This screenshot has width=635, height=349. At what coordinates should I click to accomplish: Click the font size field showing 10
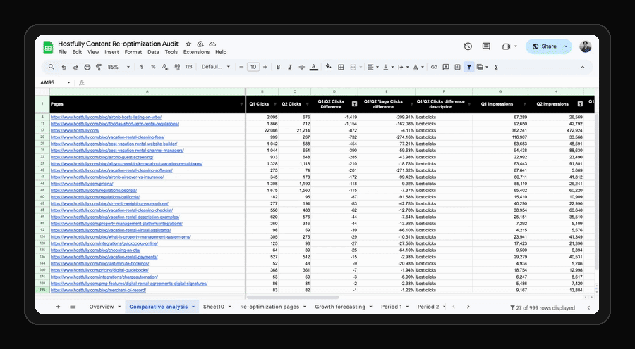(253, 67)
